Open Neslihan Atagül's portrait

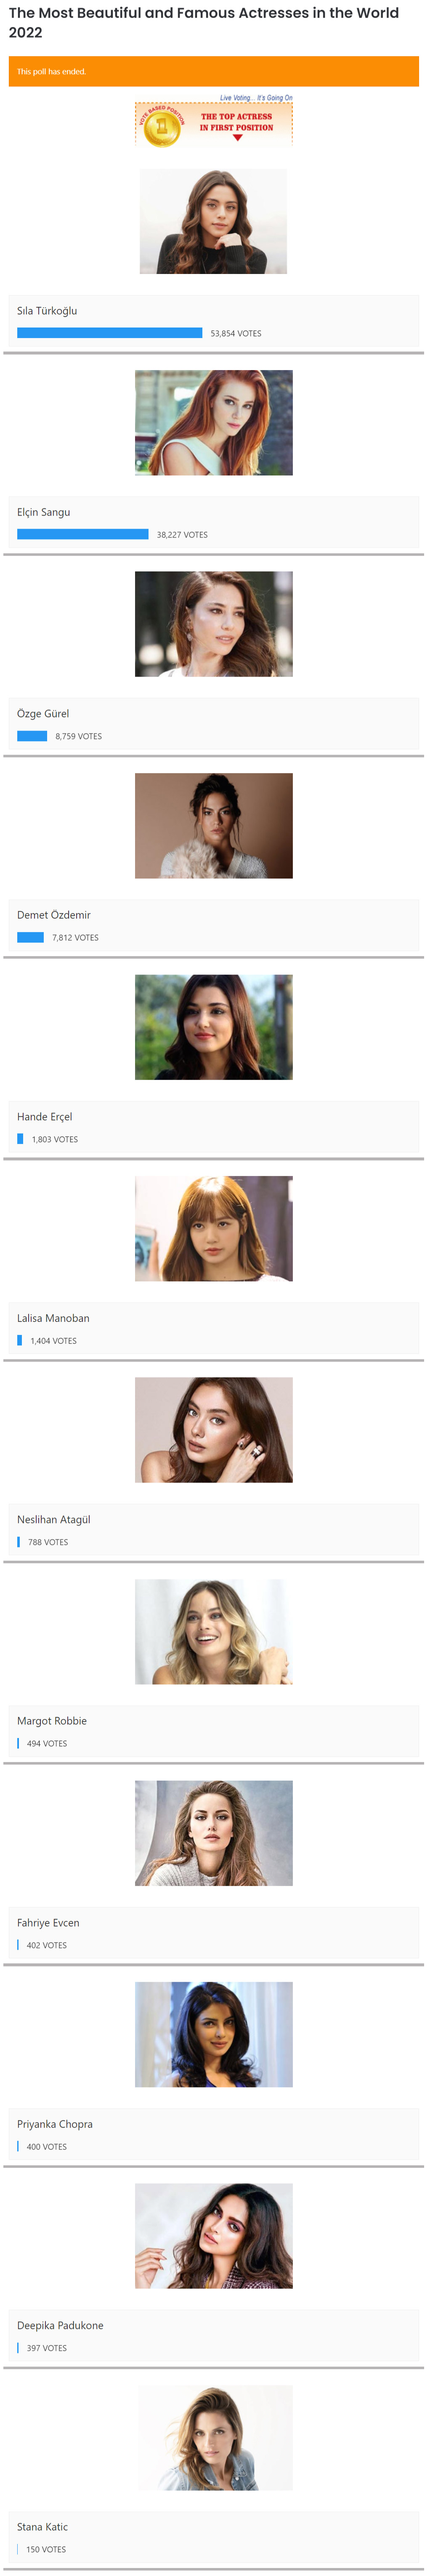(x=213, y=1430)
